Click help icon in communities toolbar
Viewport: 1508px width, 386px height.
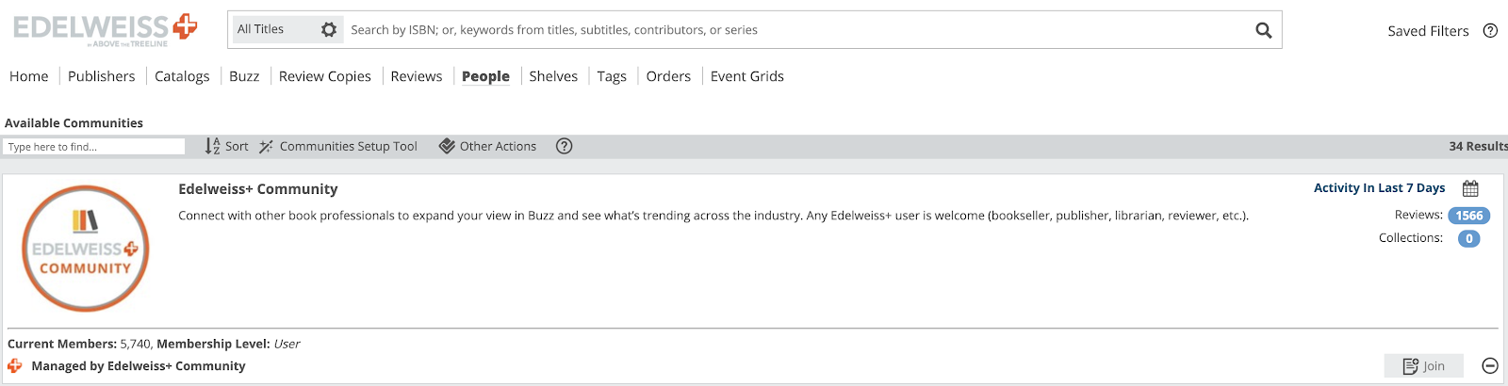pos(564,146)
